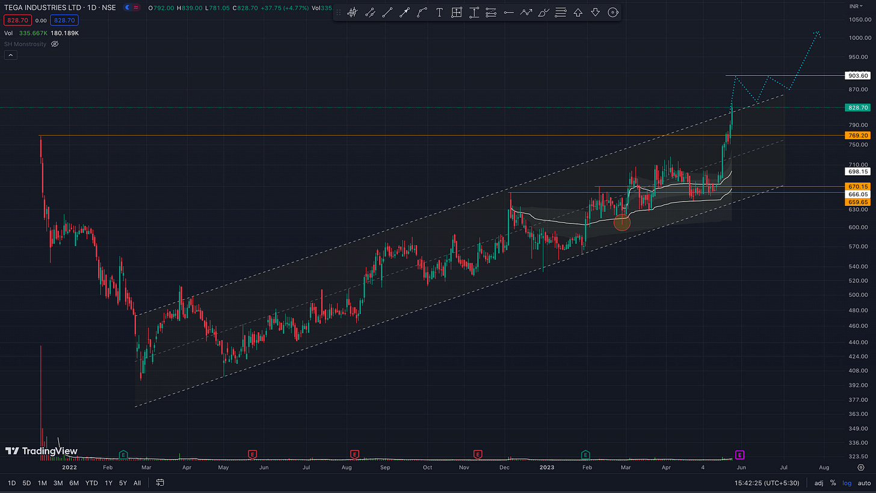Click the TEGA INDUSTRIES LTD symbol title
This screenshot has height=493, width=876.
point(41,8)
